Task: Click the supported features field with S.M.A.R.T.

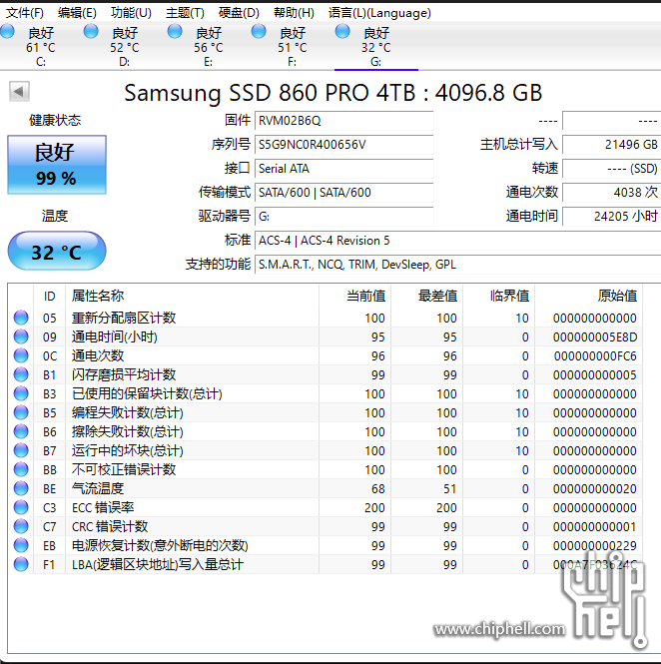Action: pyautogui.click(x=457, y=265)
